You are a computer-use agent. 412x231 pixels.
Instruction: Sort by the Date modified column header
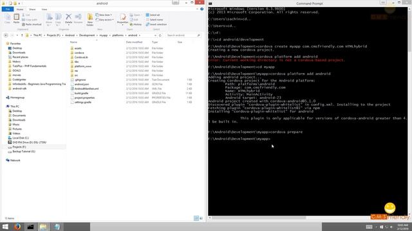[x=134, y=42]
